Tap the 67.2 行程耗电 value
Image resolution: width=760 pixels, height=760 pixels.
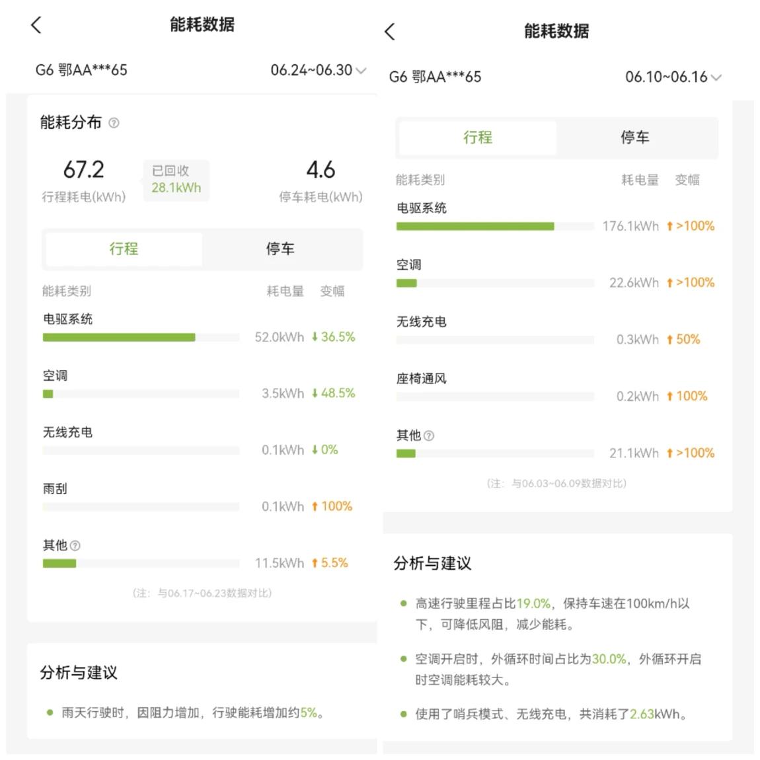[x=84, y=171]
